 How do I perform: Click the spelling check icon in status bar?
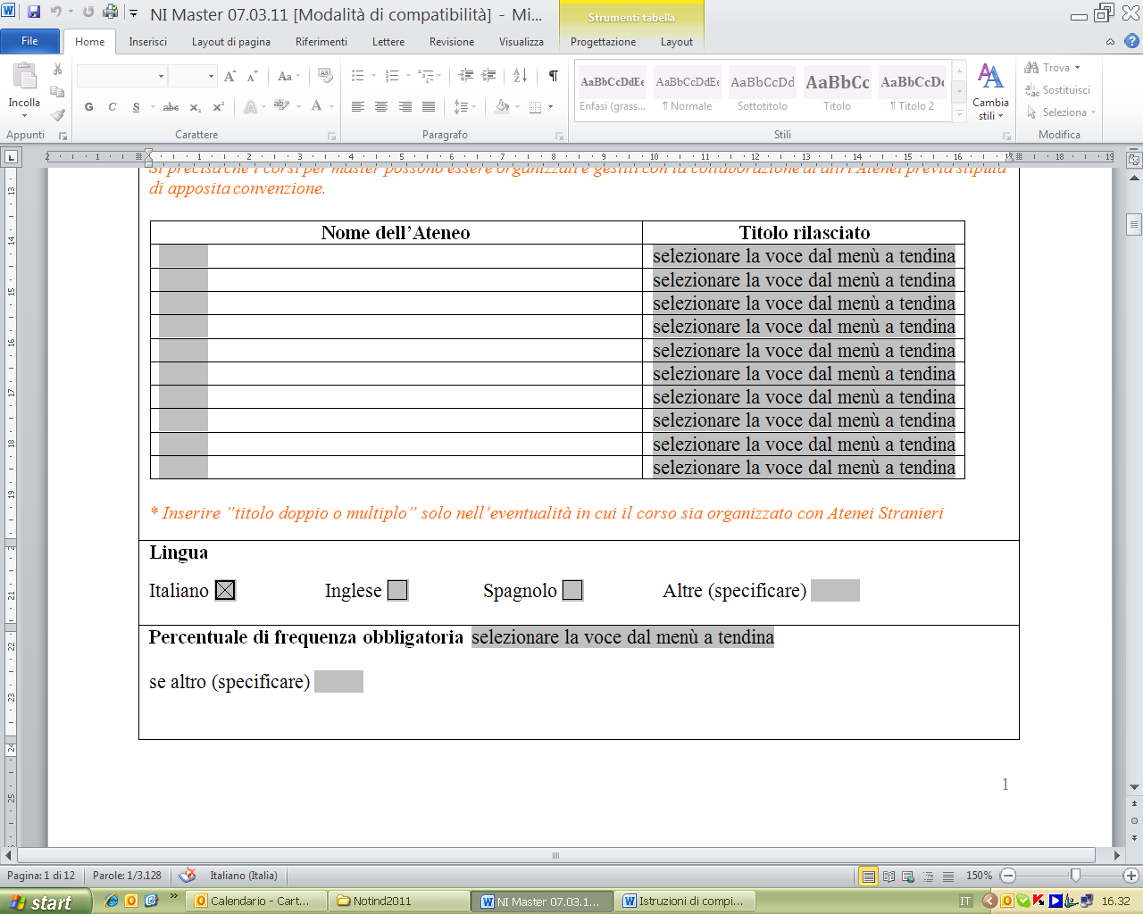click(188, 876)
